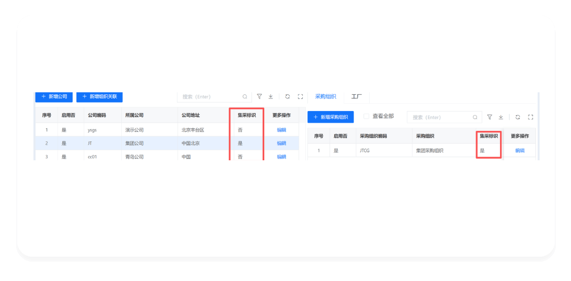The image size is (571, 281).
Task: Click the 新增公司 button
Action: point(54,97)
